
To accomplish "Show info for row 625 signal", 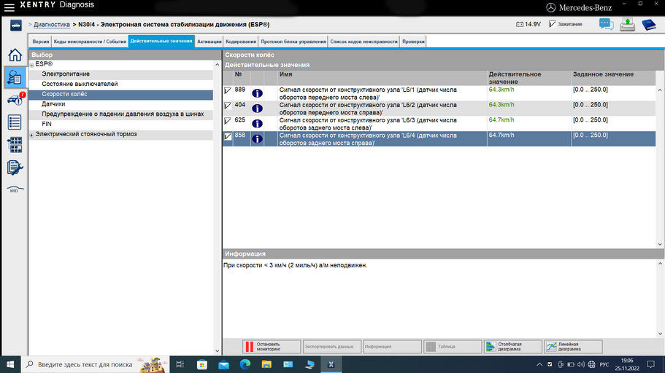I will [257, 124].
